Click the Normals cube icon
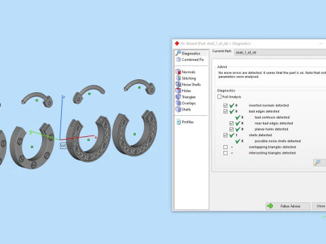Image resolution: width=326 pixels, height=244 pixels. pos(178,72)
